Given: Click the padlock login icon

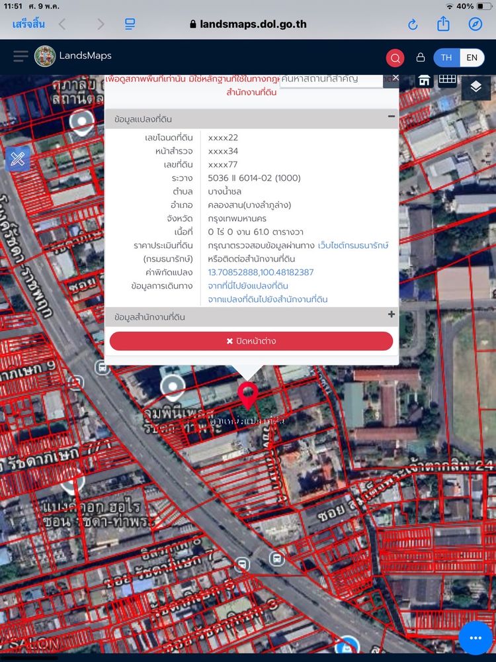Looking at the screenshot, I should tap(420, 58).
